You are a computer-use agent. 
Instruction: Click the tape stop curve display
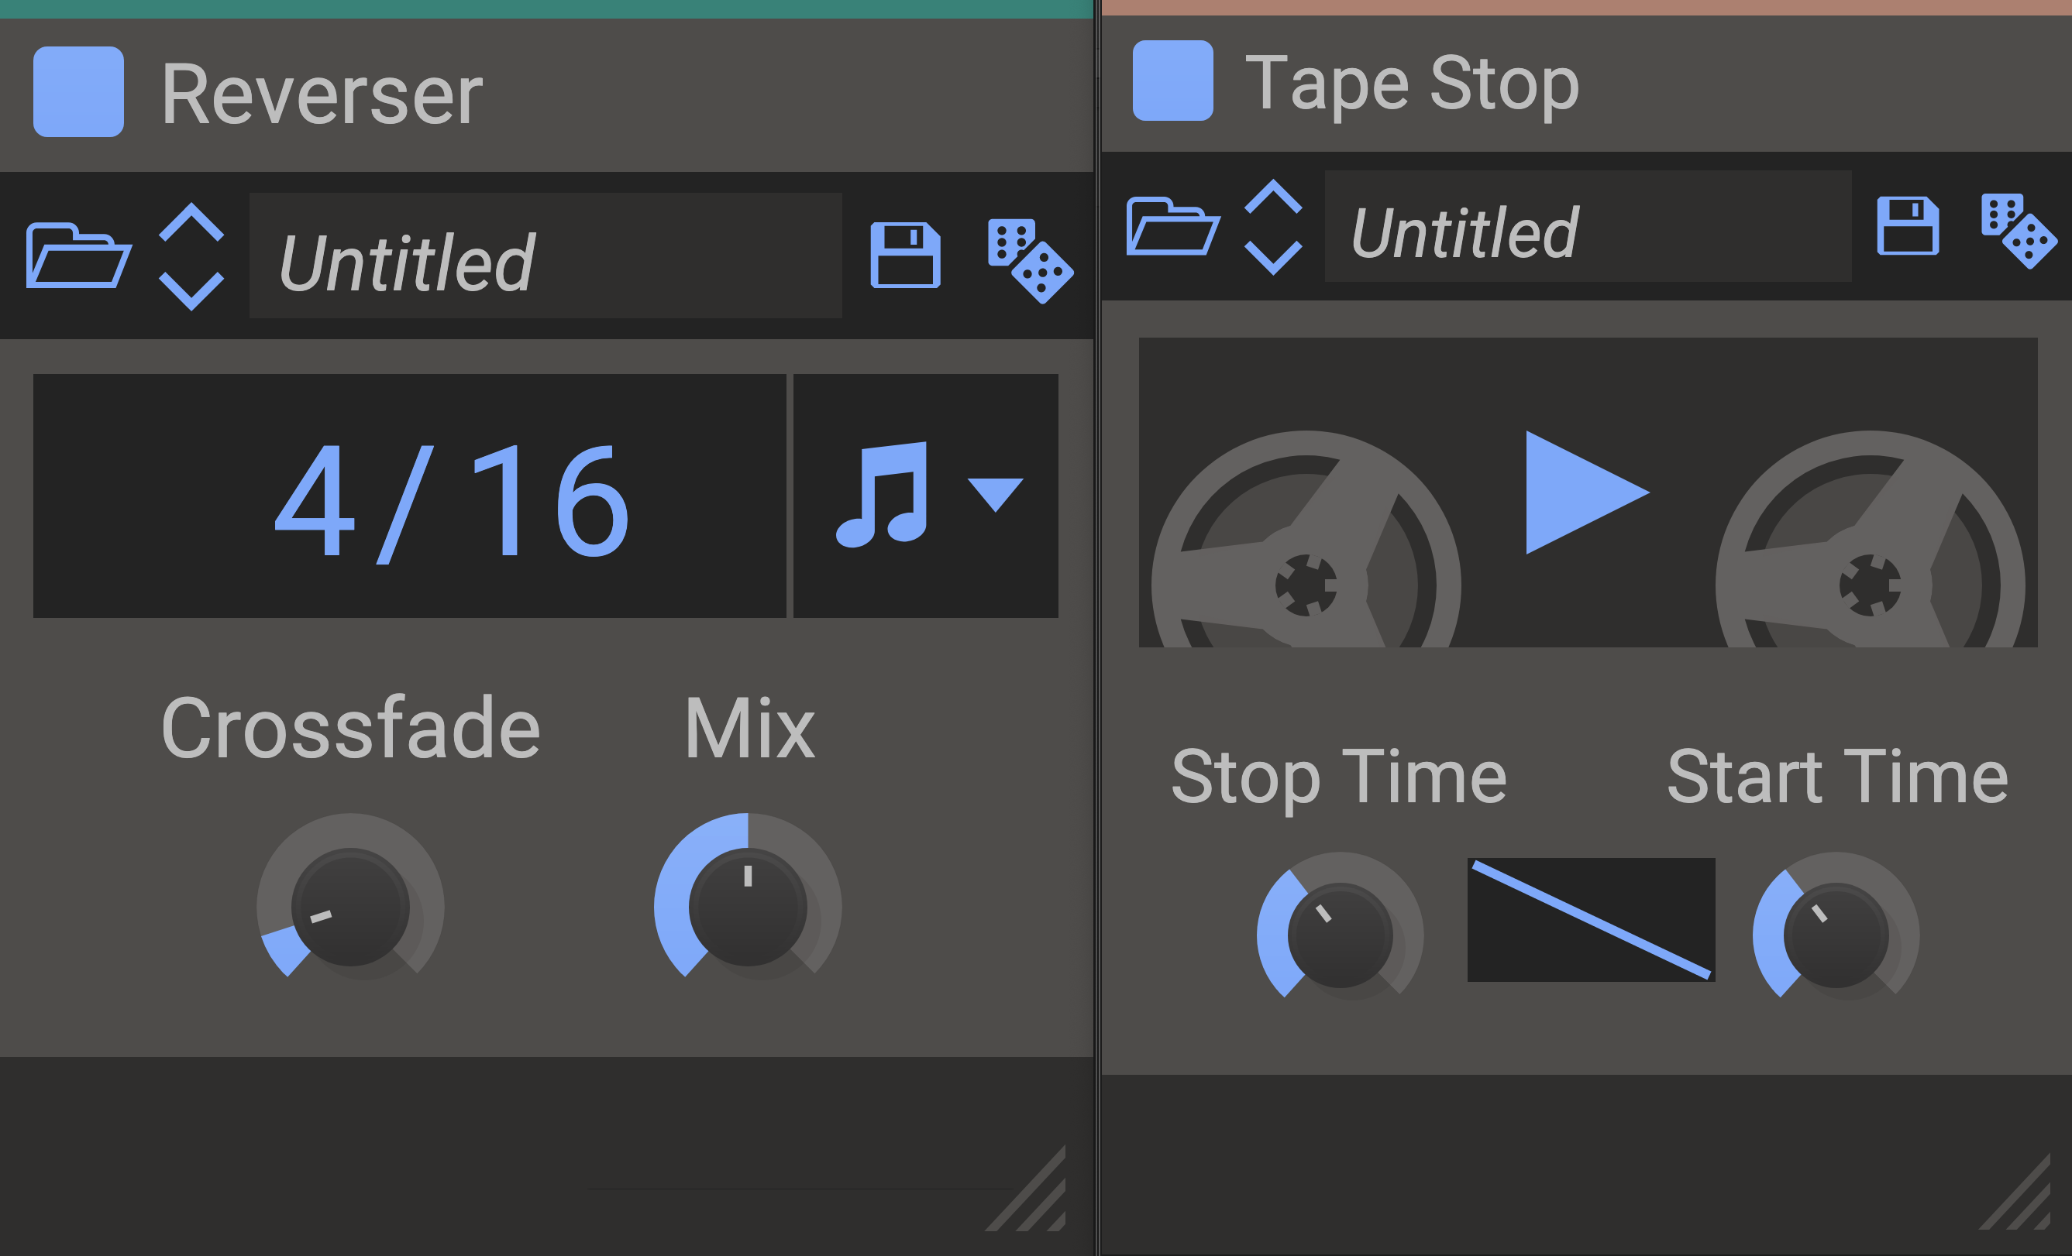pos(1591,919)
